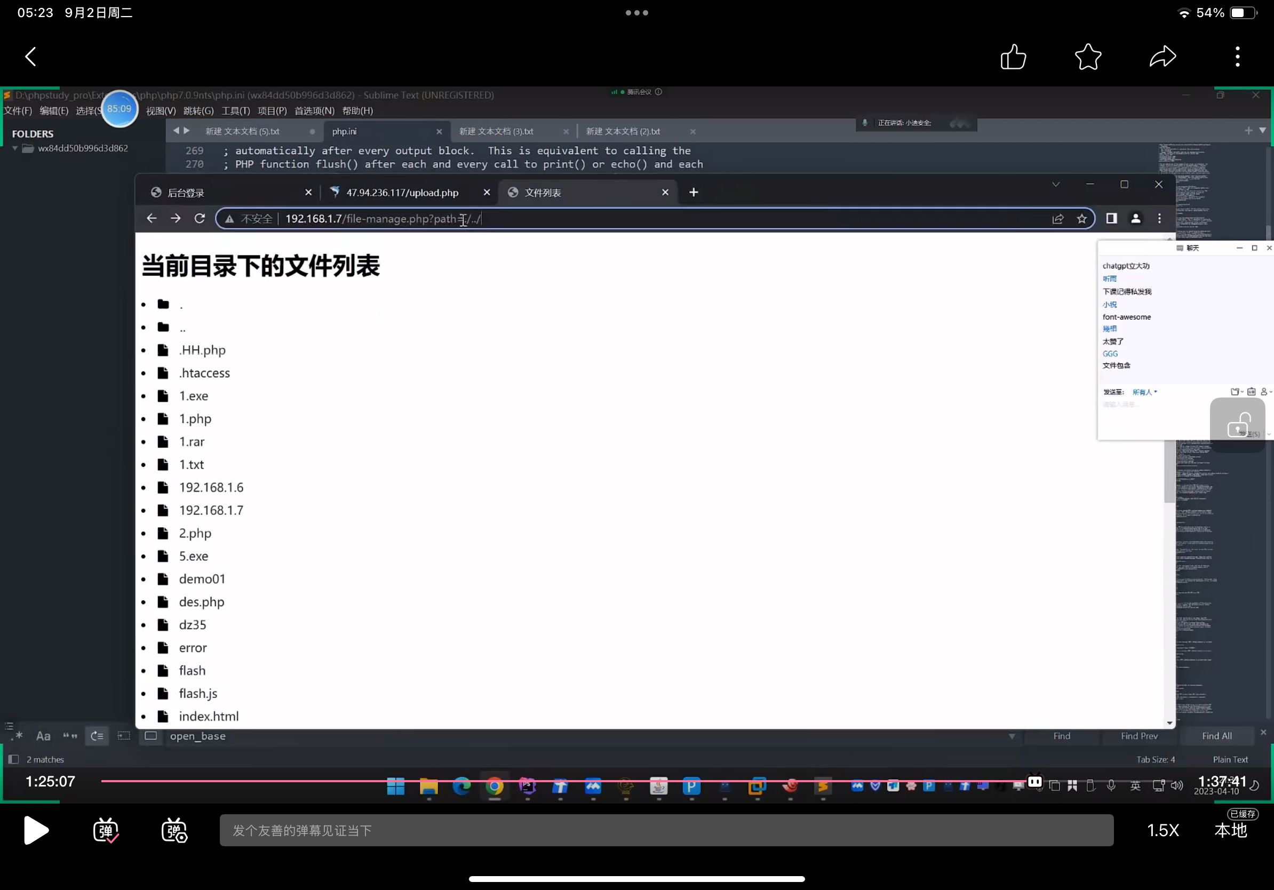The image size is (1274, 890).
Task: Go back in the Chrome browser
Action: point(152,219)
